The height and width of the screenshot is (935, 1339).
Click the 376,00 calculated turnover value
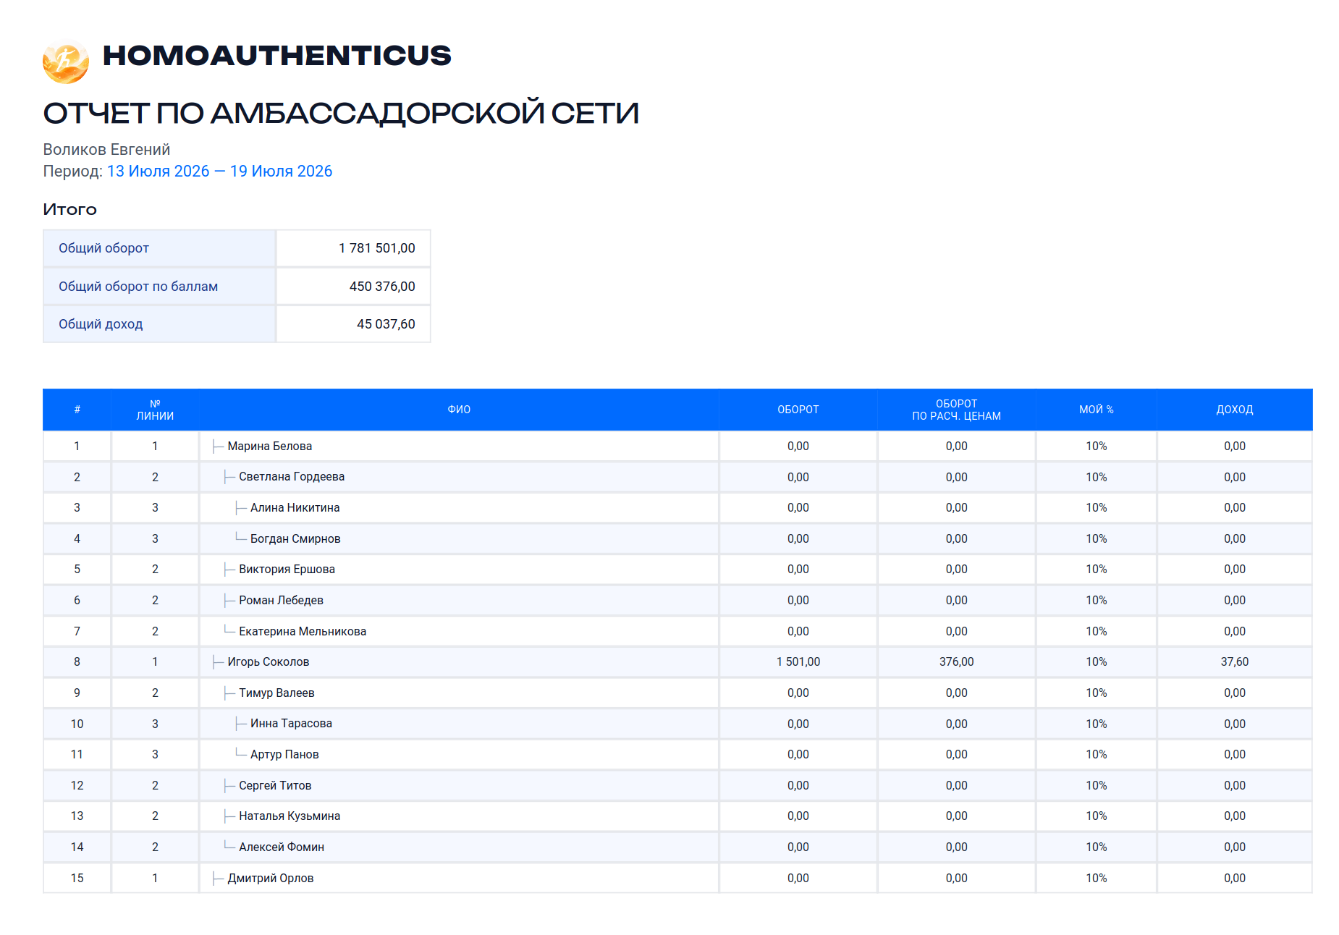956,661
